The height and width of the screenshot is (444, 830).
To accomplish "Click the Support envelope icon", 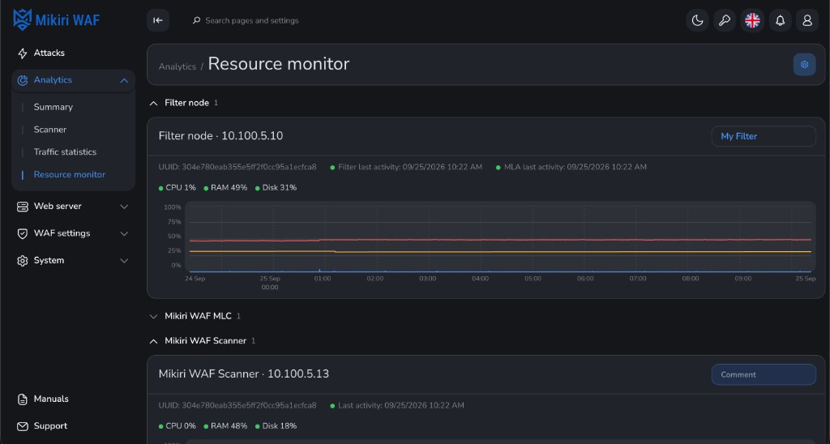I will (x=22, y=426).
